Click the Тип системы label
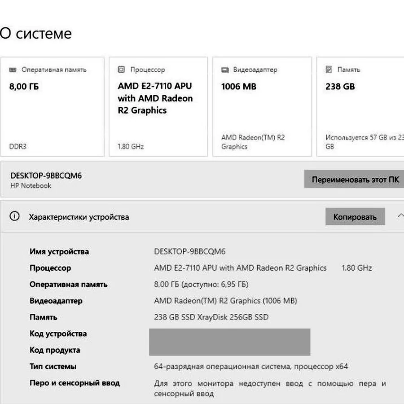 [53, 366]
